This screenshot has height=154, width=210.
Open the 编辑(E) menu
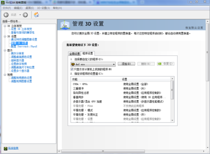coord(18,8)
